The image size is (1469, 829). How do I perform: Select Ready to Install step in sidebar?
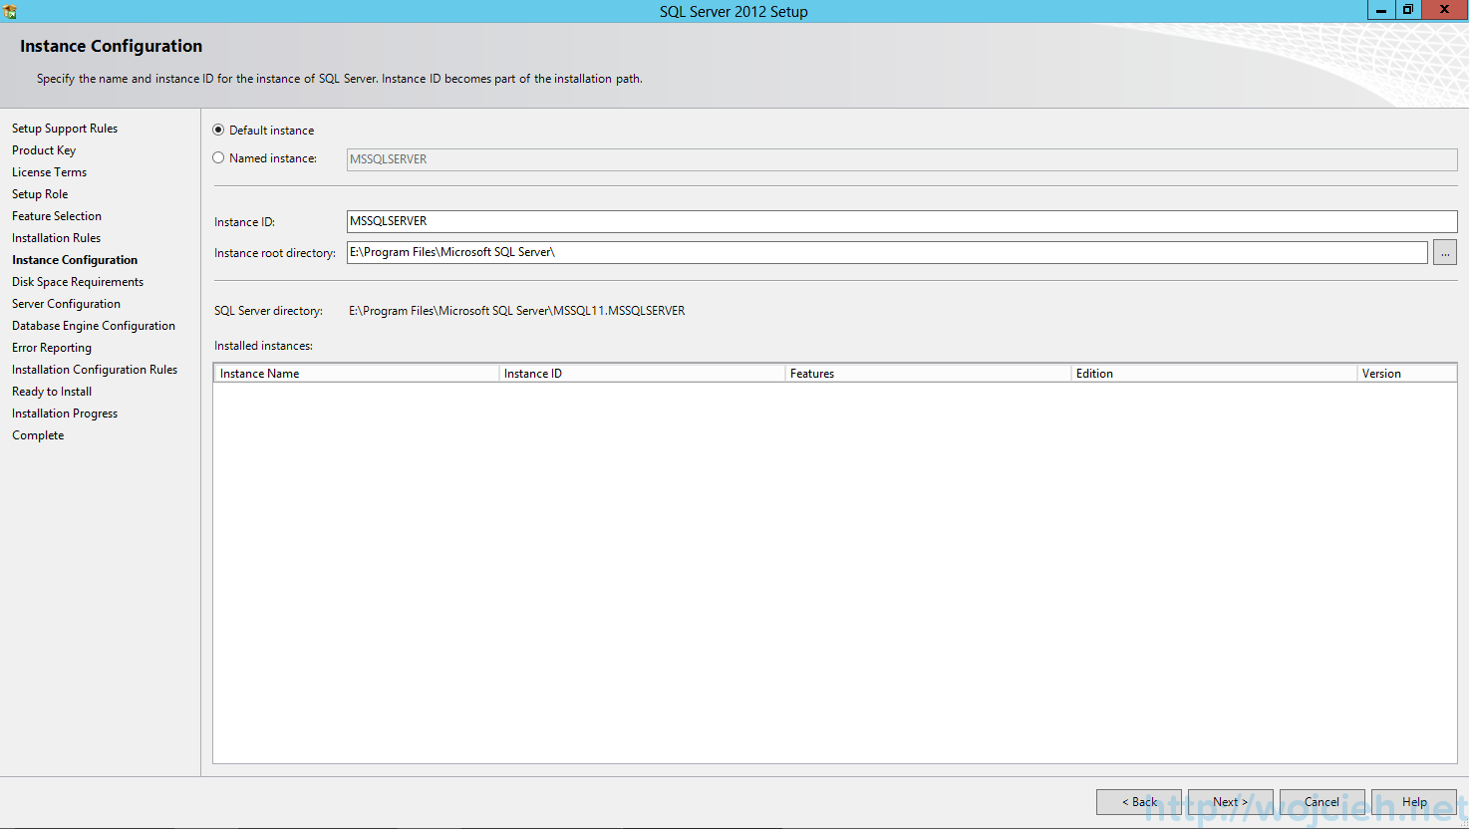click(52, 392)
